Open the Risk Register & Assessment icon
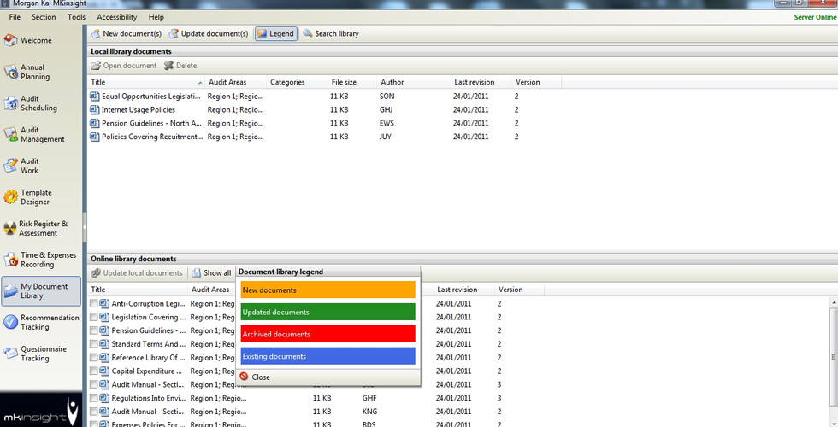 (10, 229)
